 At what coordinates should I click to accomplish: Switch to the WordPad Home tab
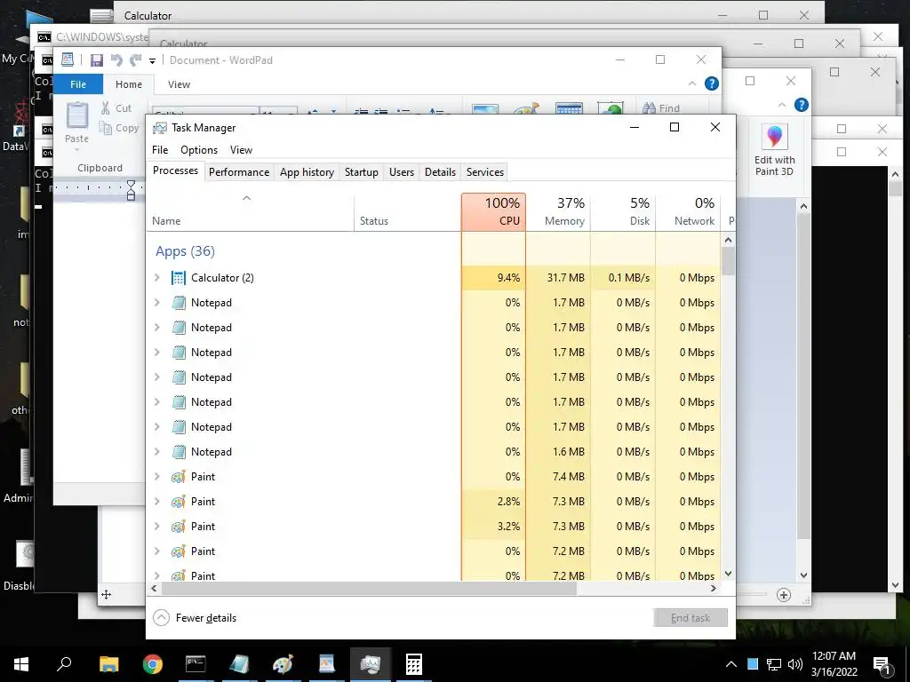129,84
